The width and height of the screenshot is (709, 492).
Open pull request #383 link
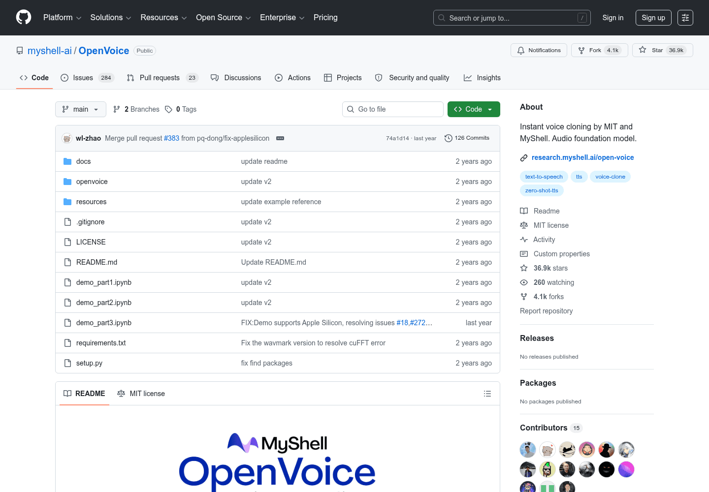171,138
